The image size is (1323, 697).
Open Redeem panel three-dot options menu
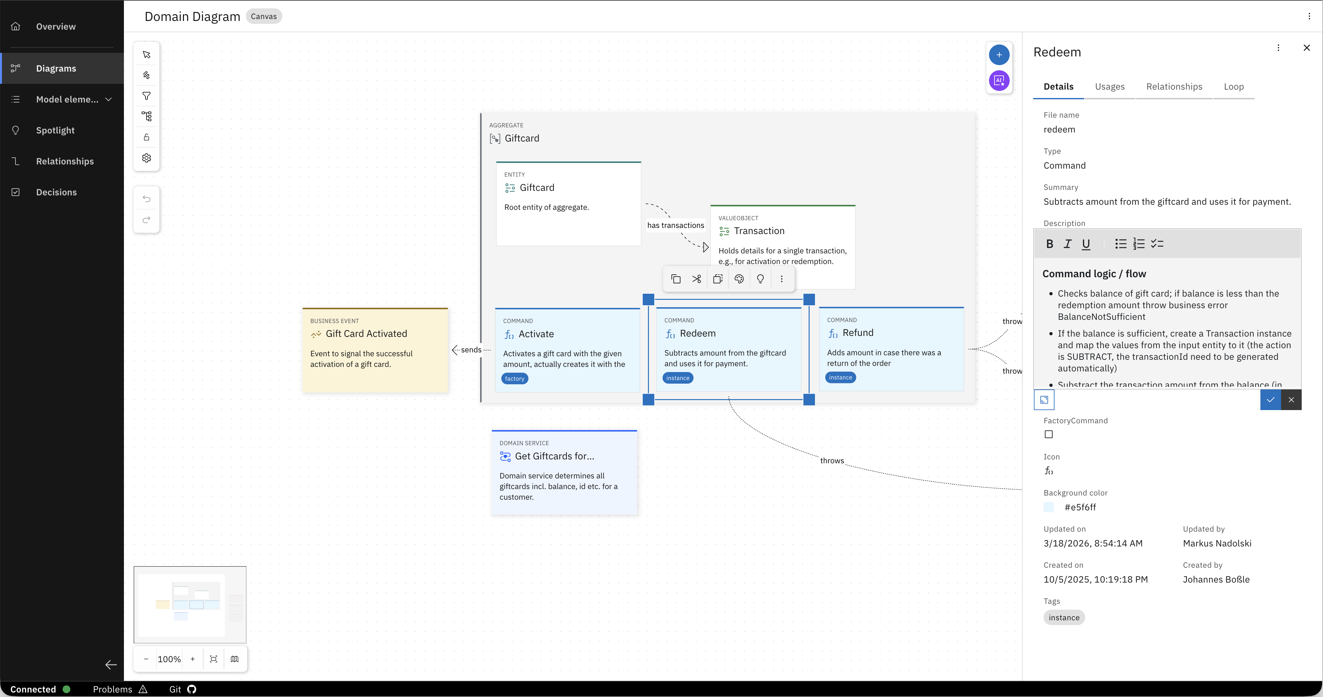1278,48
